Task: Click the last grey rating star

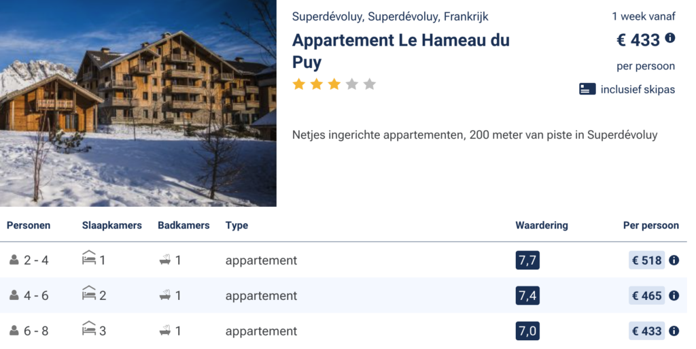Action: (x=369, y=84)
